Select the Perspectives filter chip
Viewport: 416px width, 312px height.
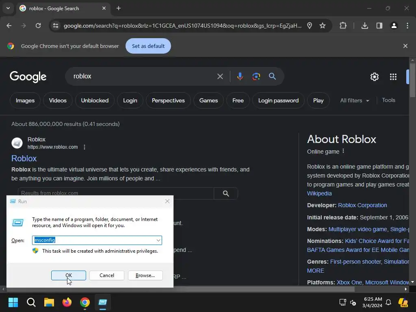(x=168, y=101)
